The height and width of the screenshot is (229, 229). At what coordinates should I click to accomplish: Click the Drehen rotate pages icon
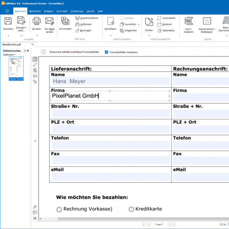[149, 22]
